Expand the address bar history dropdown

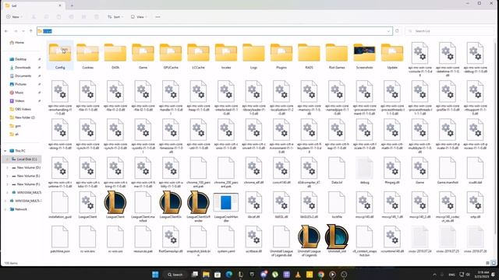(x=388, y=31)
